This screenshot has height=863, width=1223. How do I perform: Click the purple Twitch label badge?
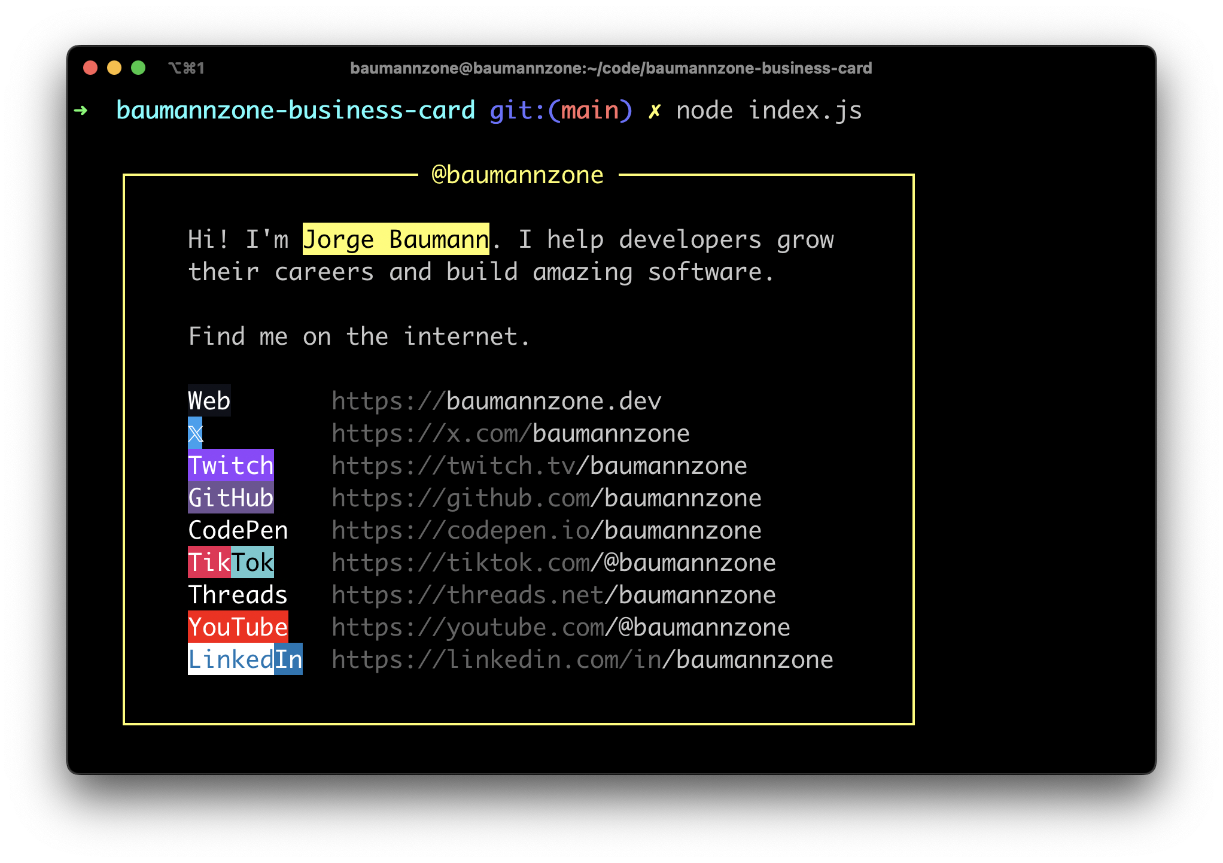(x=230, y=466)
